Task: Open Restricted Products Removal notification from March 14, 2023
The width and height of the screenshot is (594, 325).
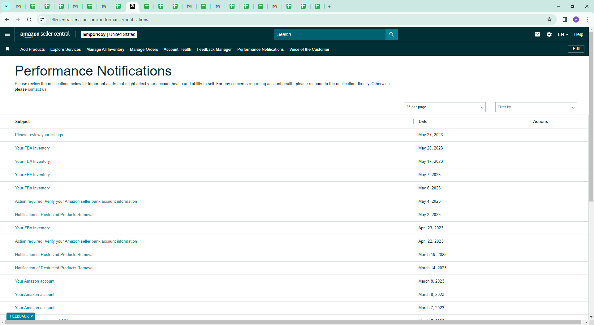Action: click(54, 268)
